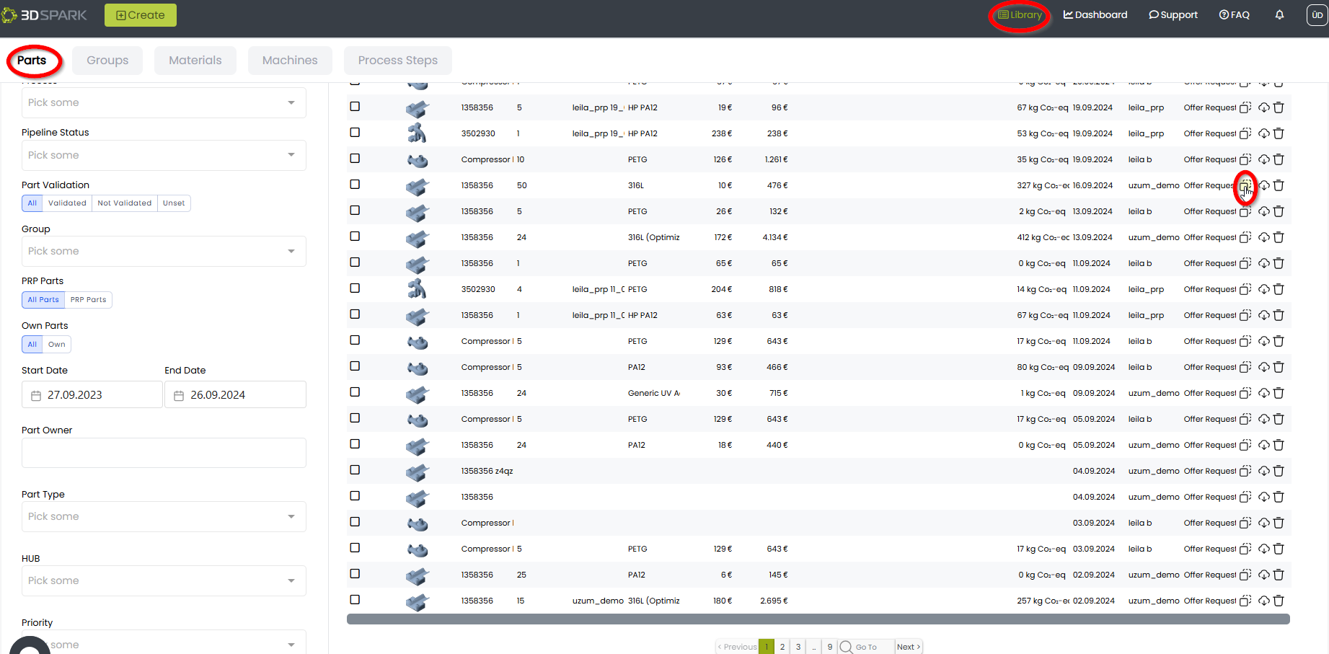Select the checkbox for Generic UV part row
Screen dimensions: 1329x654
[355, 392]
